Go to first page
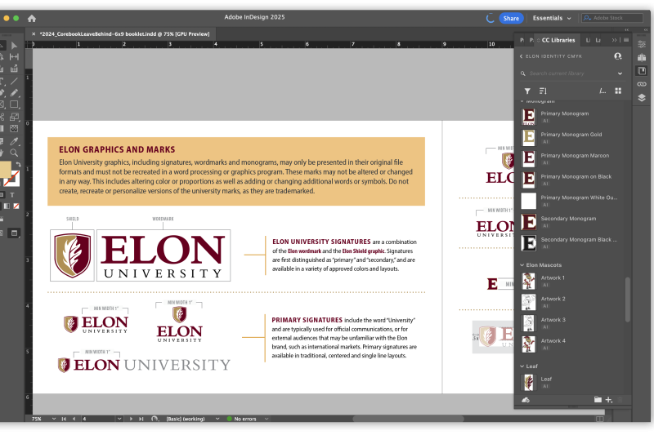This screenshot has height=435, width=654. (64, 419)
